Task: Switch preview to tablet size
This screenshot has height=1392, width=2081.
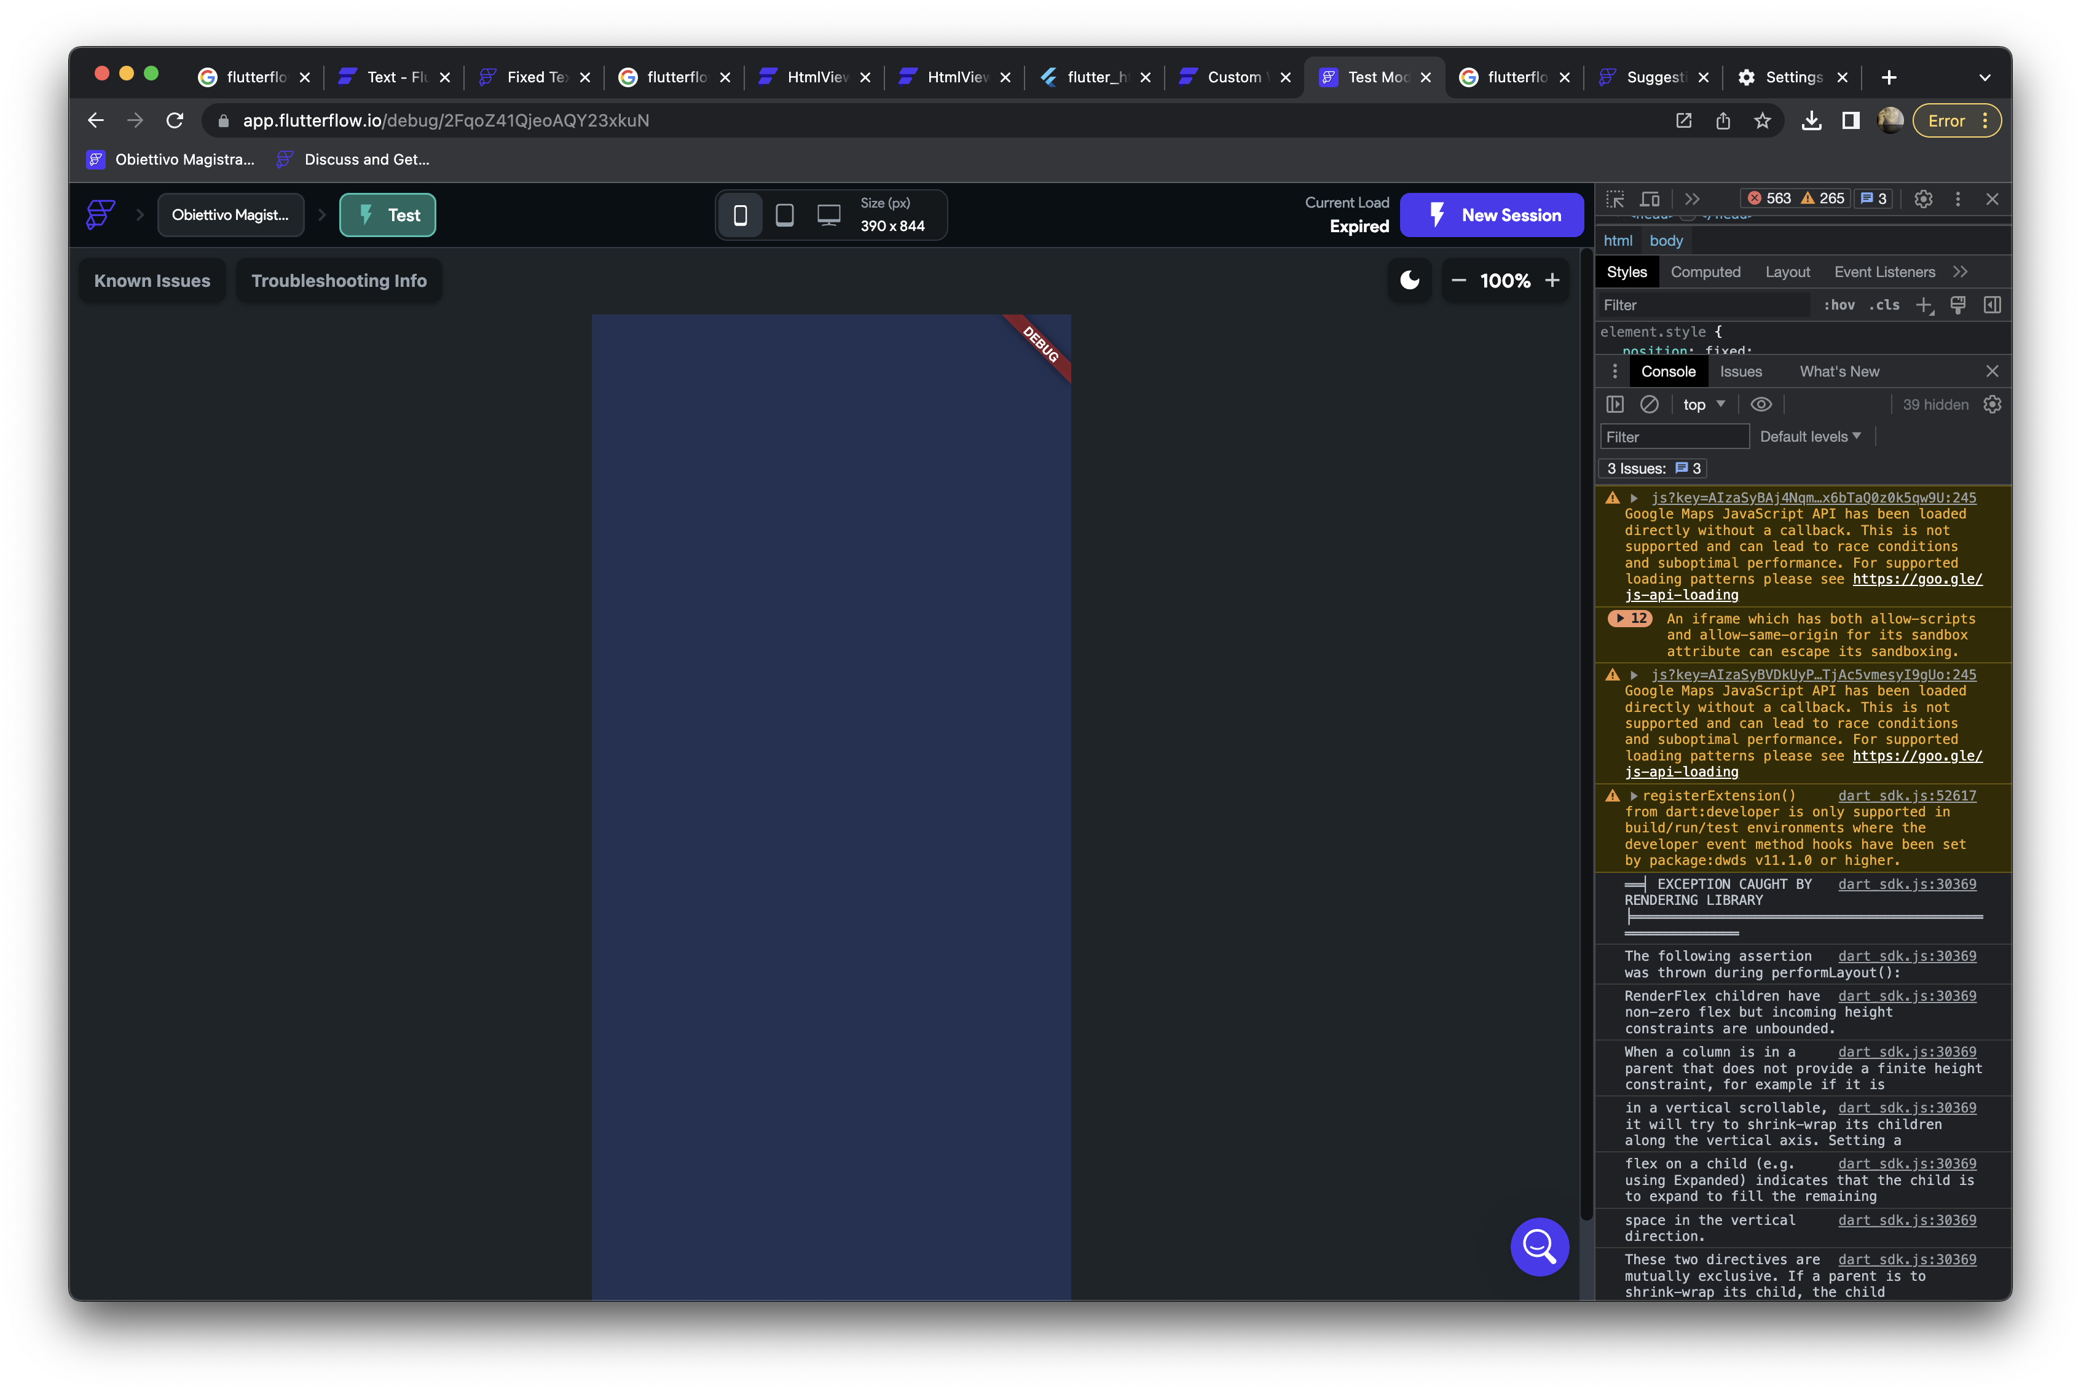Action: pyautogui.click(x=785, y=214)
